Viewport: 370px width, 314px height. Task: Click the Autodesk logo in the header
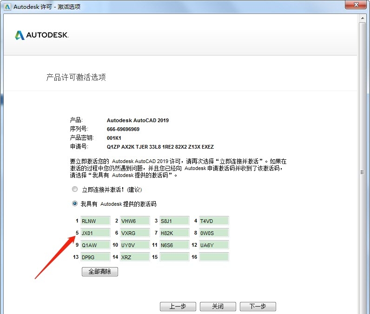(41, 35)
